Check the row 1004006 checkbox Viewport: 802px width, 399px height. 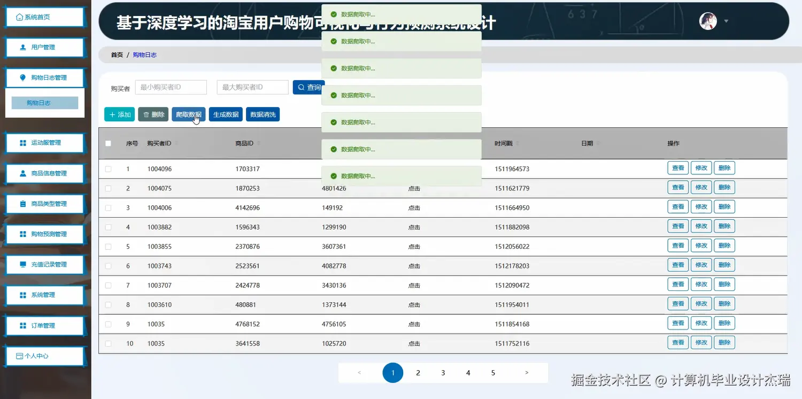click(109, 208)
